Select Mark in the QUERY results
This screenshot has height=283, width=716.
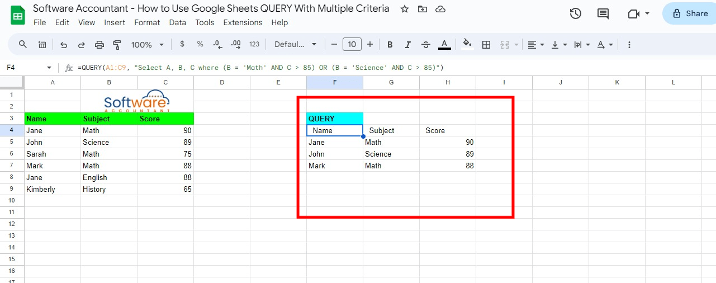click(x=335, y=166)
